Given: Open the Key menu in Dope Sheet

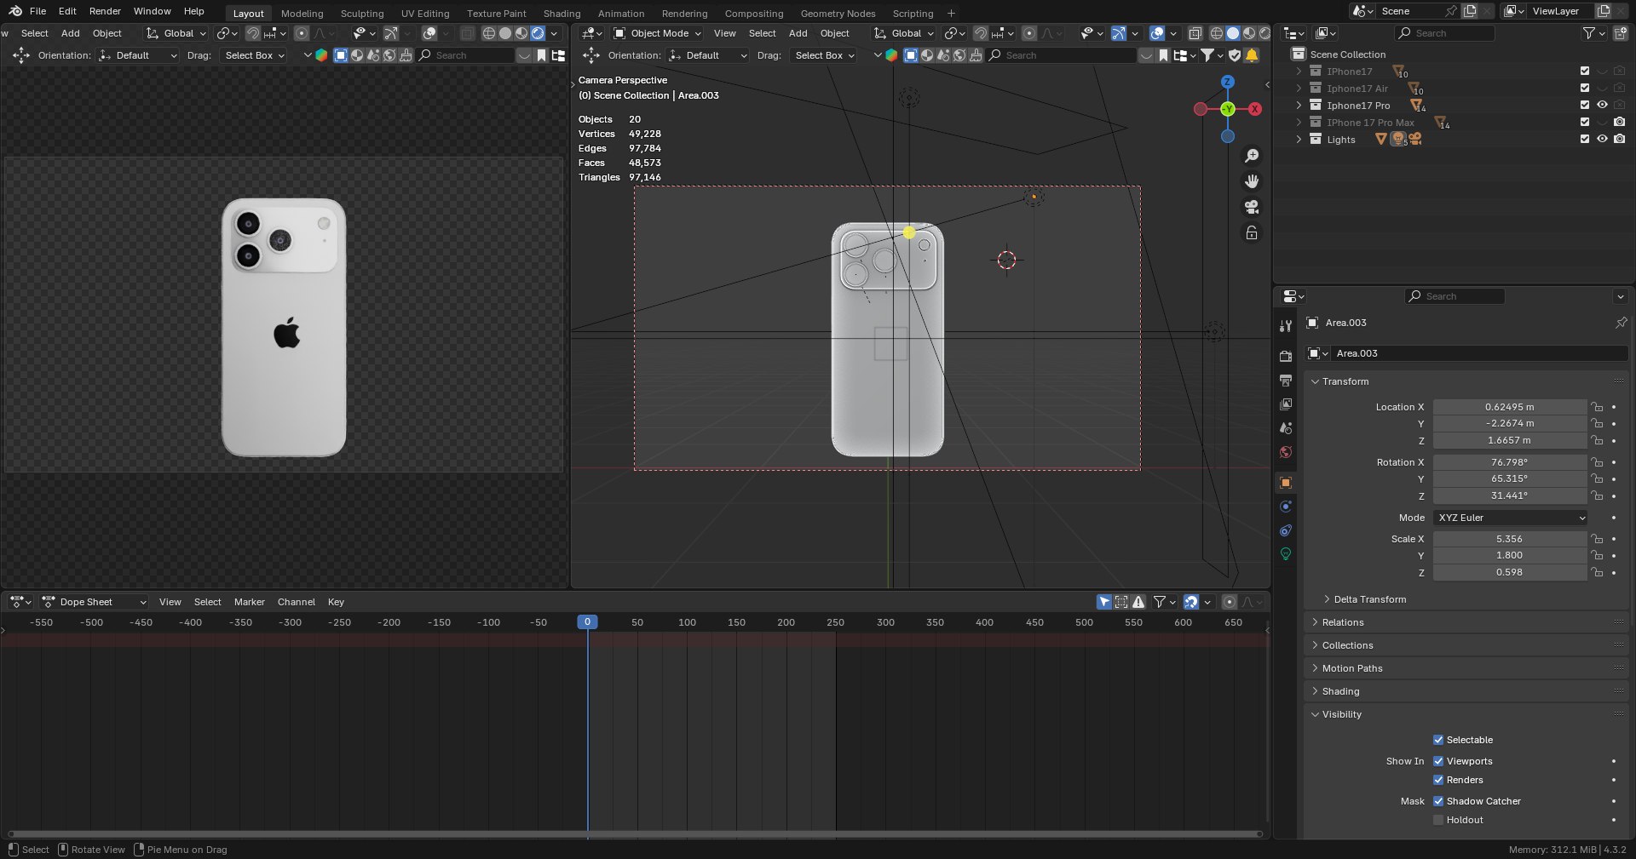Looking at the screenshot, I should click(x=336, y=602).
